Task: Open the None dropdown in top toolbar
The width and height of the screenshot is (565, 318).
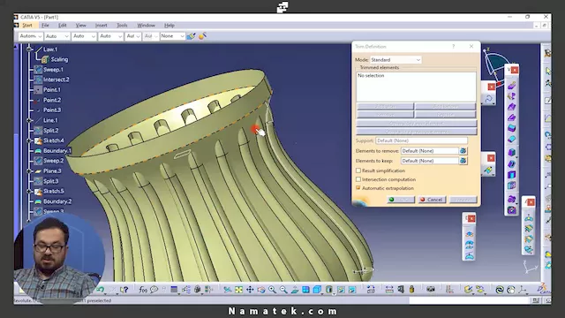Action: pos(173,36)
